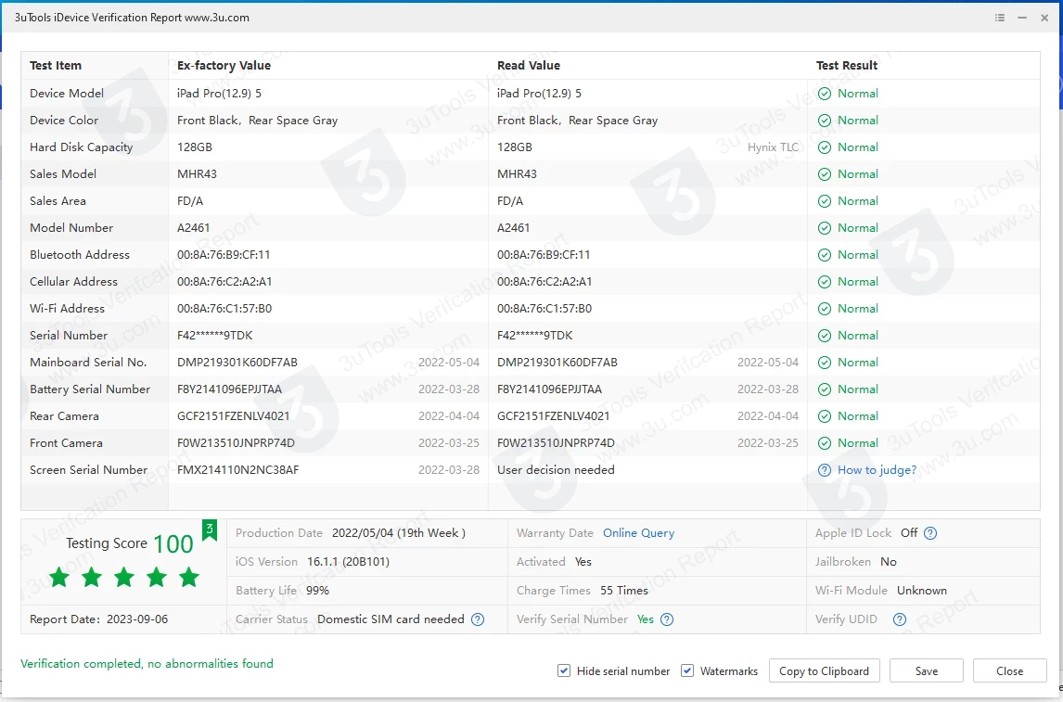Click the green check icon for Wi-Fi Address
The image size is (1063, 702).
pos(825,309)
